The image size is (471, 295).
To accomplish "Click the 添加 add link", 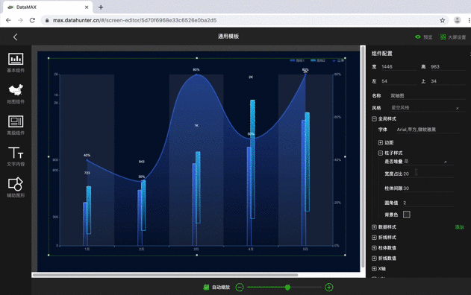I will pyautogui.click(x=459, y=227).
